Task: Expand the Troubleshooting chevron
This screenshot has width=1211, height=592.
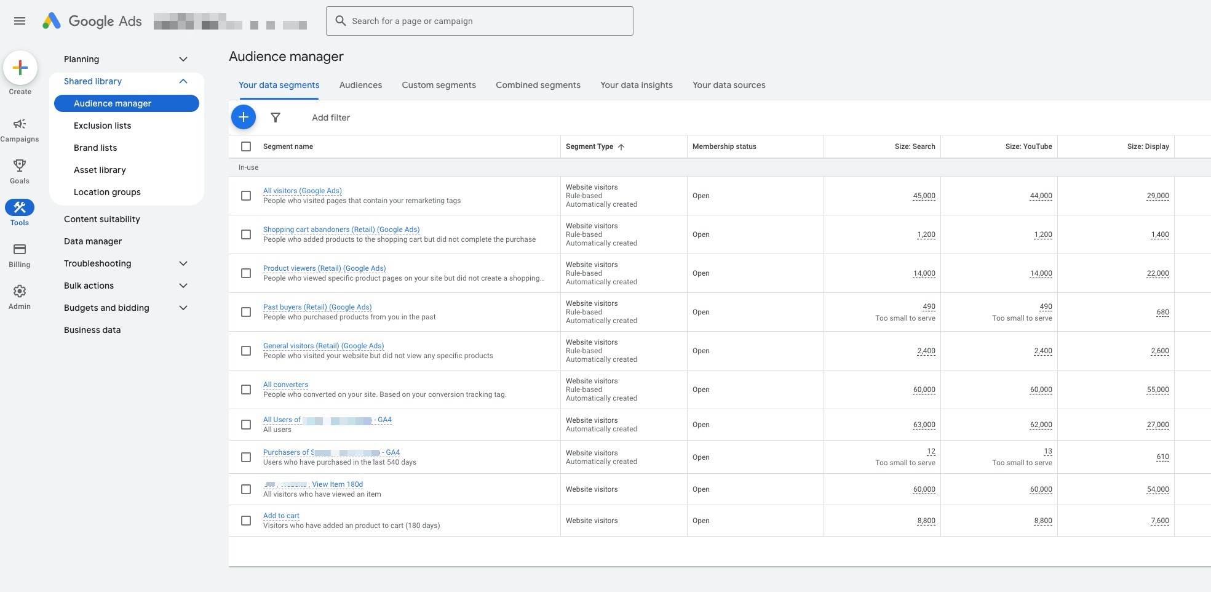Action: (x=183, y=263)
